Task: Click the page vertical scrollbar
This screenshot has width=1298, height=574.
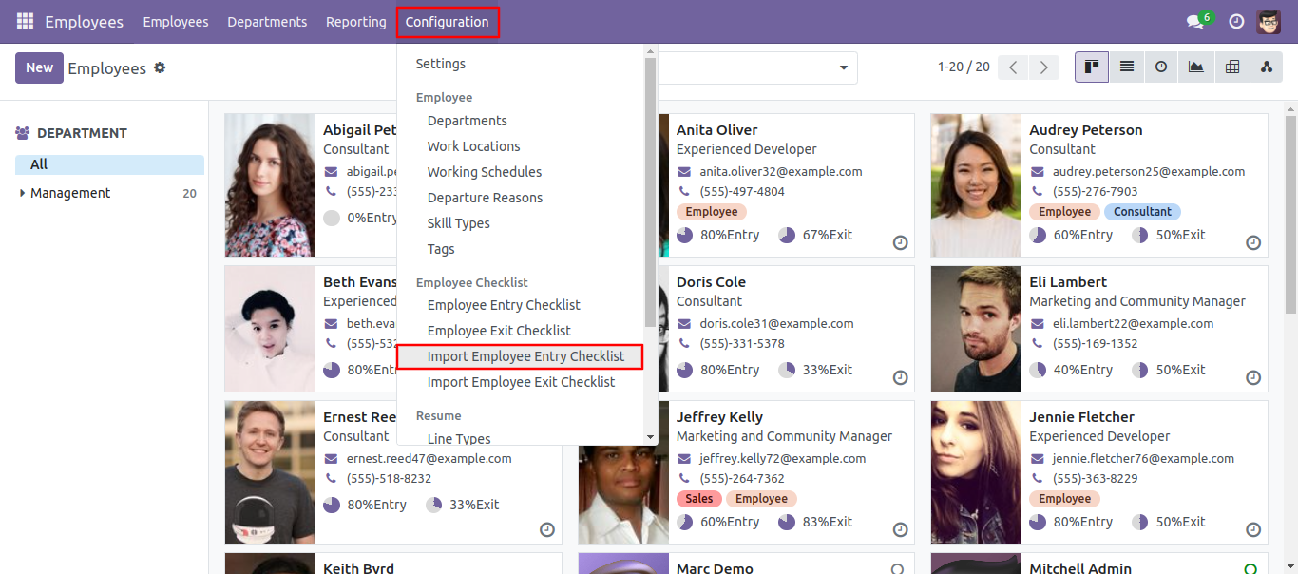Action: pos(1290,214)
